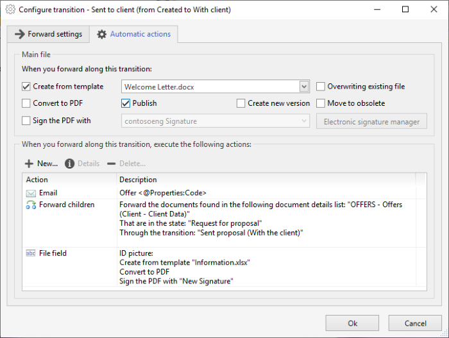Image resolution: width=449 pixels, height=338 pixels.
Task: Confirm with the Ok button
Action: pos(352,323)
